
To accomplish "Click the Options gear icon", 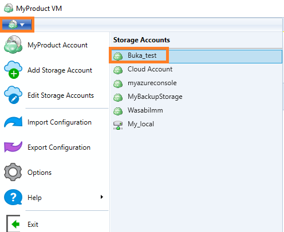I will (13, 172).
